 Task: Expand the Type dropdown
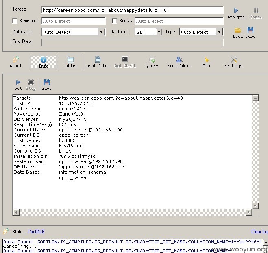coord(219,32)
